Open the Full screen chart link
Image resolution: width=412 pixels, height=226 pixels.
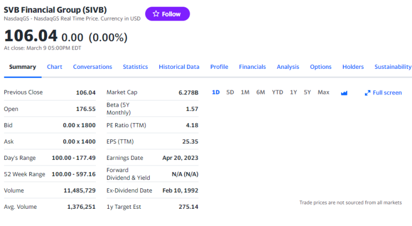[383, 93]
